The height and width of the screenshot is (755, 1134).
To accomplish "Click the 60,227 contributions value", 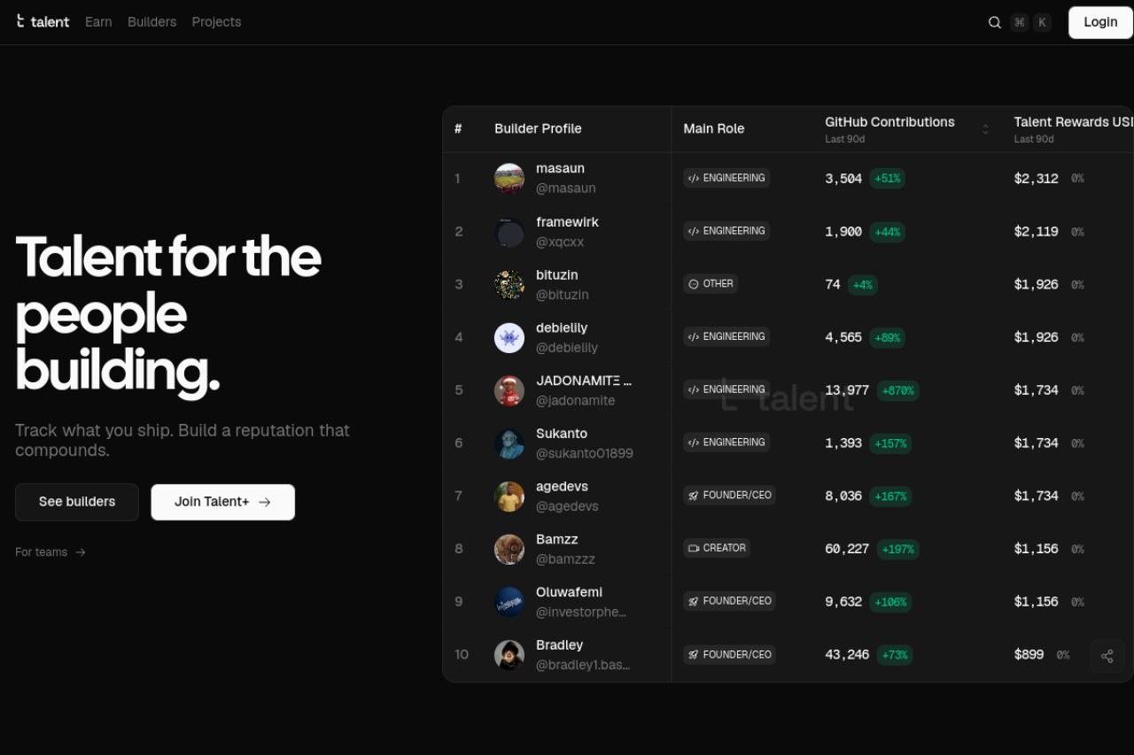I will pos(847,549).
